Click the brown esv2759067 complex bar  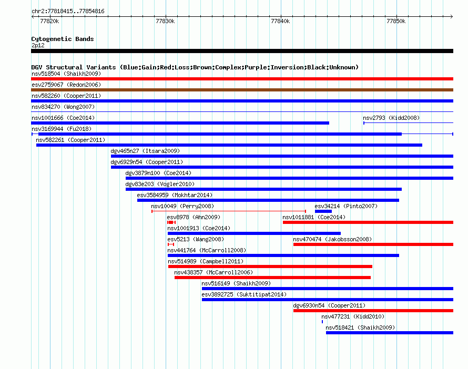click(242, 90)
